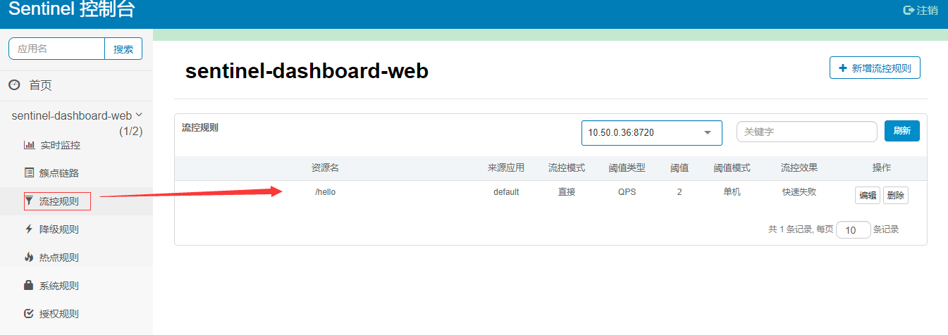Go to 首页 home link
Viewport: 948px width, 335px height.
point(40,85)
